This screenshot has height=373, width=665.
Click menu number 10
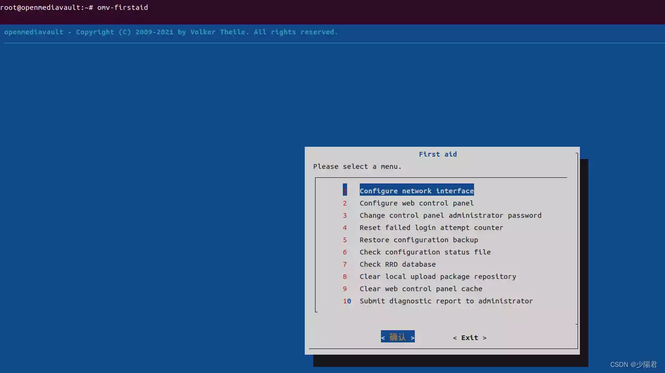coord(347,301)
